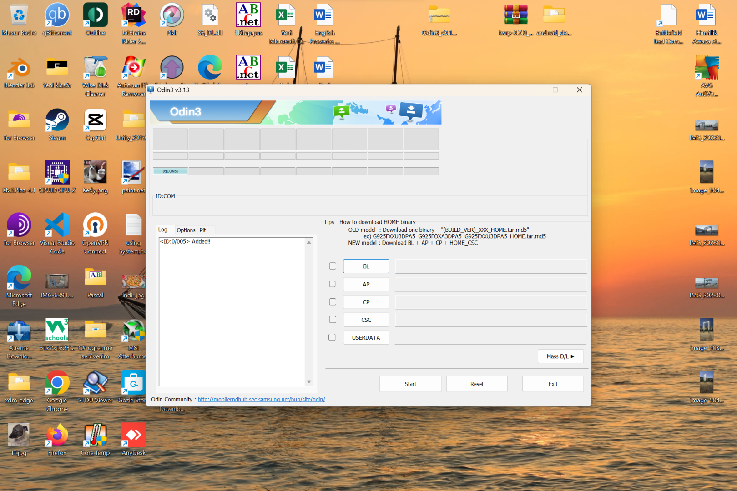Open the qBittorrent desktop shortcut
This screenshot has height=491, width=737.
57,20
